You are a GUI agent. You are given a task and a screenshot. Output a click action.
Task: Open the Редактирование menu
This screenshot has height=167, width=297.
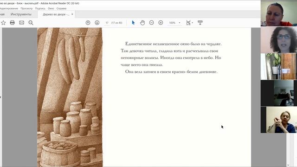(x=9, y=8)
